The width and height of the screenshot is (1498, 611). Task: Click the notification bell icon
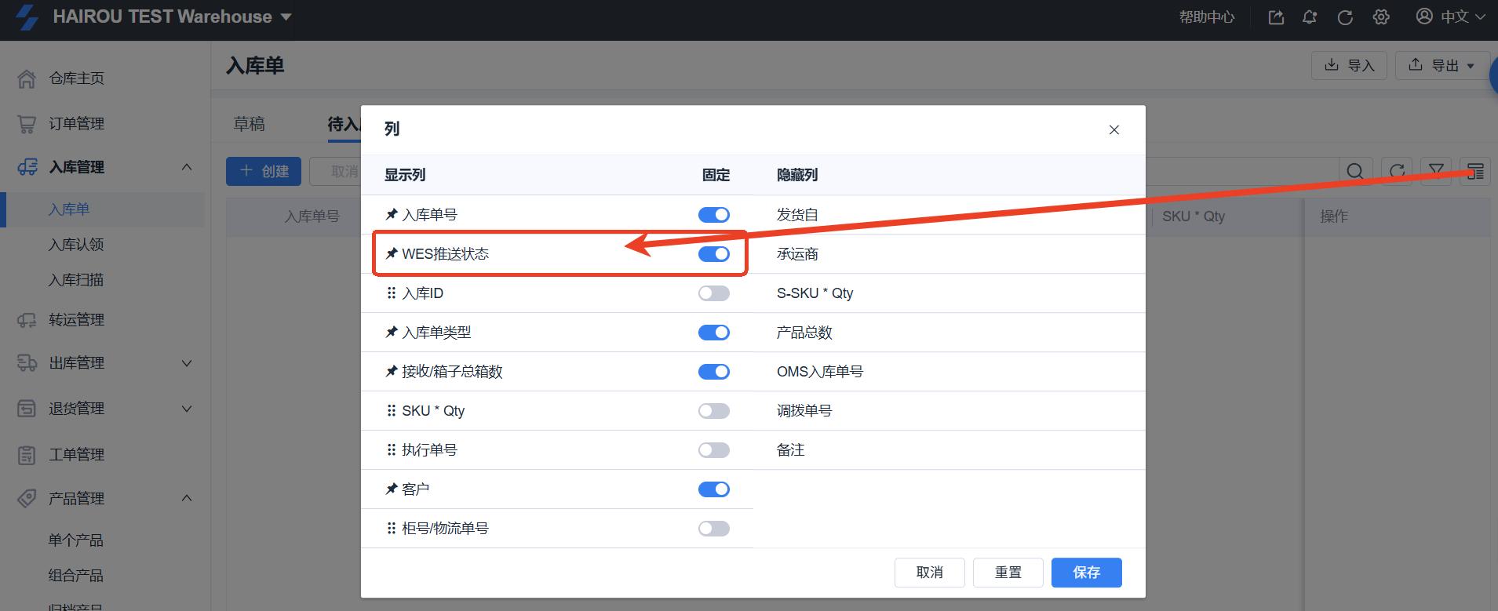tap(1310, 17)
